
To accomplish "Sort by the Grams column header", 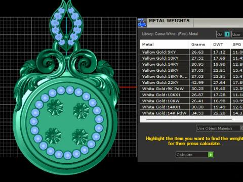I will pos(200,44).
